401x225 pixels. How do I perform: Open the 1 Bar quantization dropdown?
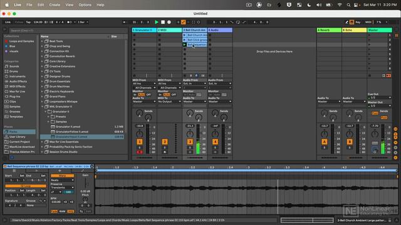83,22
